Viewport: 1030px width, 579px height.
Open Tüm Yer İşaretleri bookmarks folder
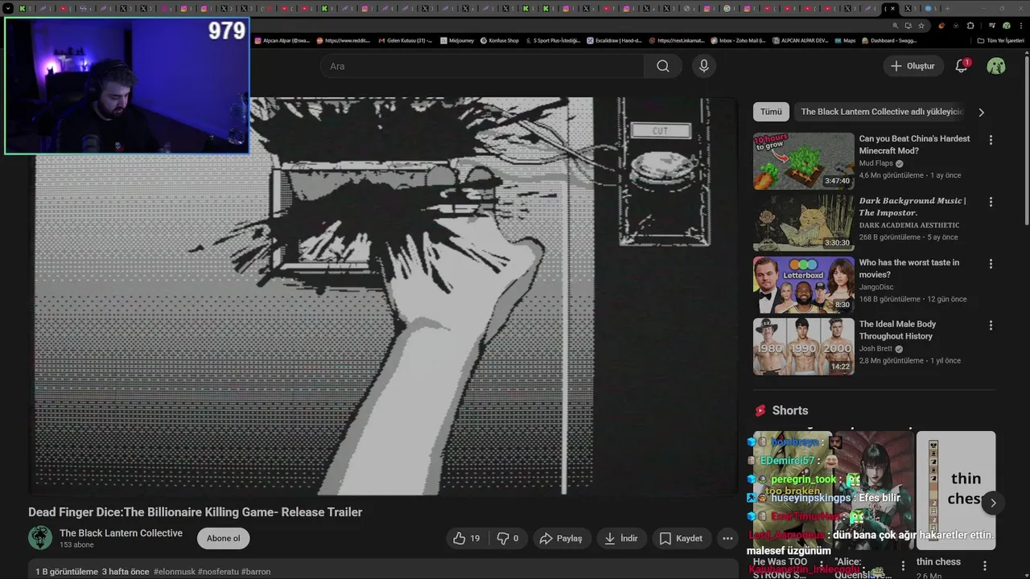point(1002,40)
